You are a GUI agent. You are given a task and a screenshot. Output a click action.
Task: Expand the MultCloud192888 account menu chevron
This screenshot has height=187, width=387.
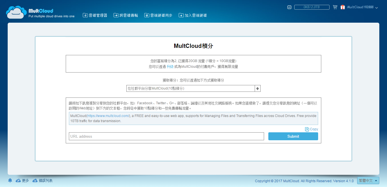tap(376, 8)
